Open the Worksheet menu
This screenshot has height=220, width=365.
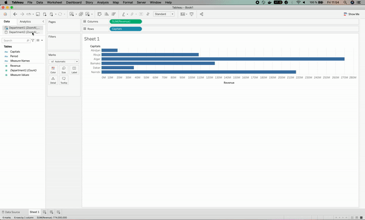55,2
